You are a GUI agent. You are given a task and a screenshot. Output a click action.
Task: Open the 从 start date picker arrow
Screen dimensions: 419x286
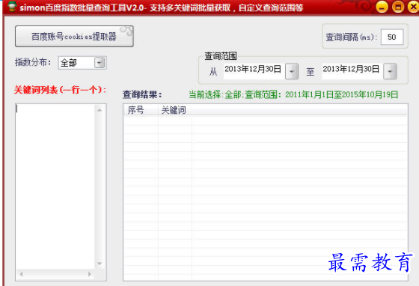(292, 71)
